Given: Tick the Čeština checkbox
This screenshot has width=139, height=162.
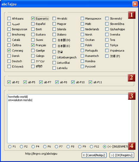Looking at the screenshot, I should click(x=9, y=45).
